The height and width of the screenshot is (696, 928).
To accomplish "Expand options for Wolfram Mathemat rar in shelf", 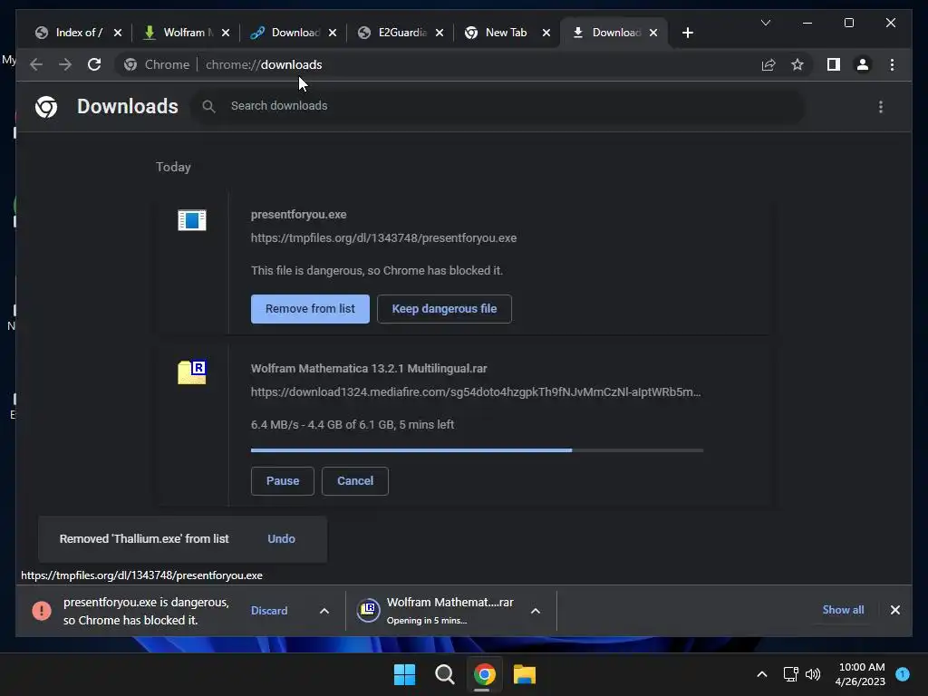I will [x=535, y=611].
